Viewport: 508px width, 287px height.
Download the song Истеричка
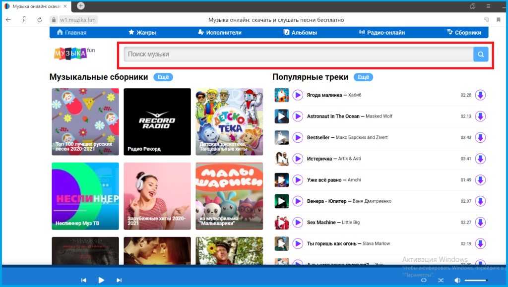(x=480, y=159)
